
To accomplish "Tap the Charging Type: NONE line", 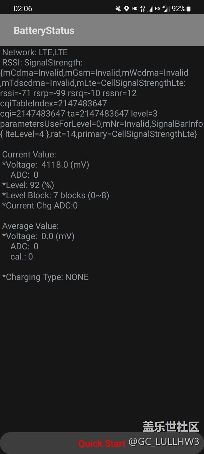I will [x=46, y=277].
